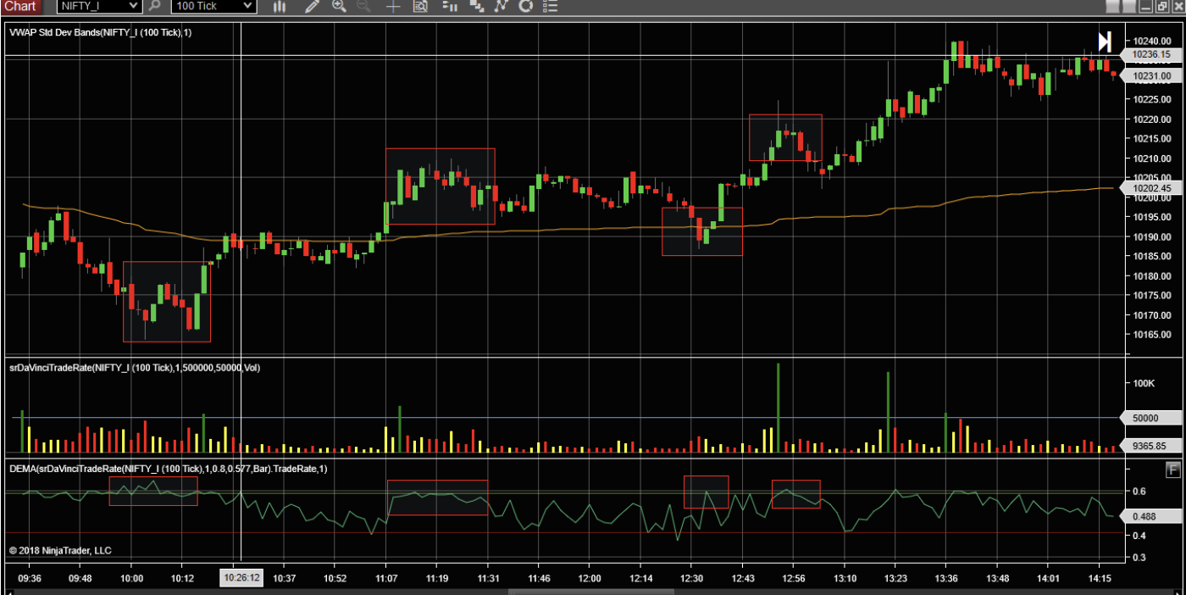Open the Chart Trader icon
This screenshot has height=595, width=1186.
[449, 6]
